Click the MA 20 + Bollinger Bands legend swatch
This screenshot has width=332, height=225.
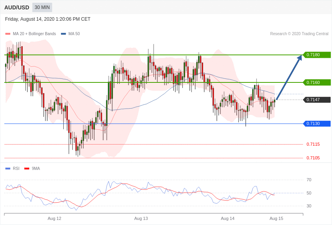(x=8, y=34)
